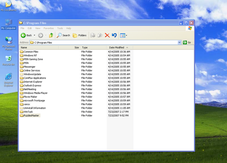Select the My Documents desktop icon

(x=9, y=6)
